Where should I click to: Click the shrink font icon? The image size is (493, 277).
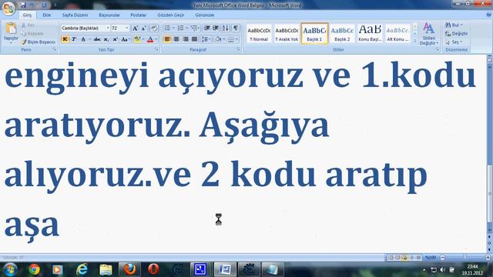click(144, 28)
